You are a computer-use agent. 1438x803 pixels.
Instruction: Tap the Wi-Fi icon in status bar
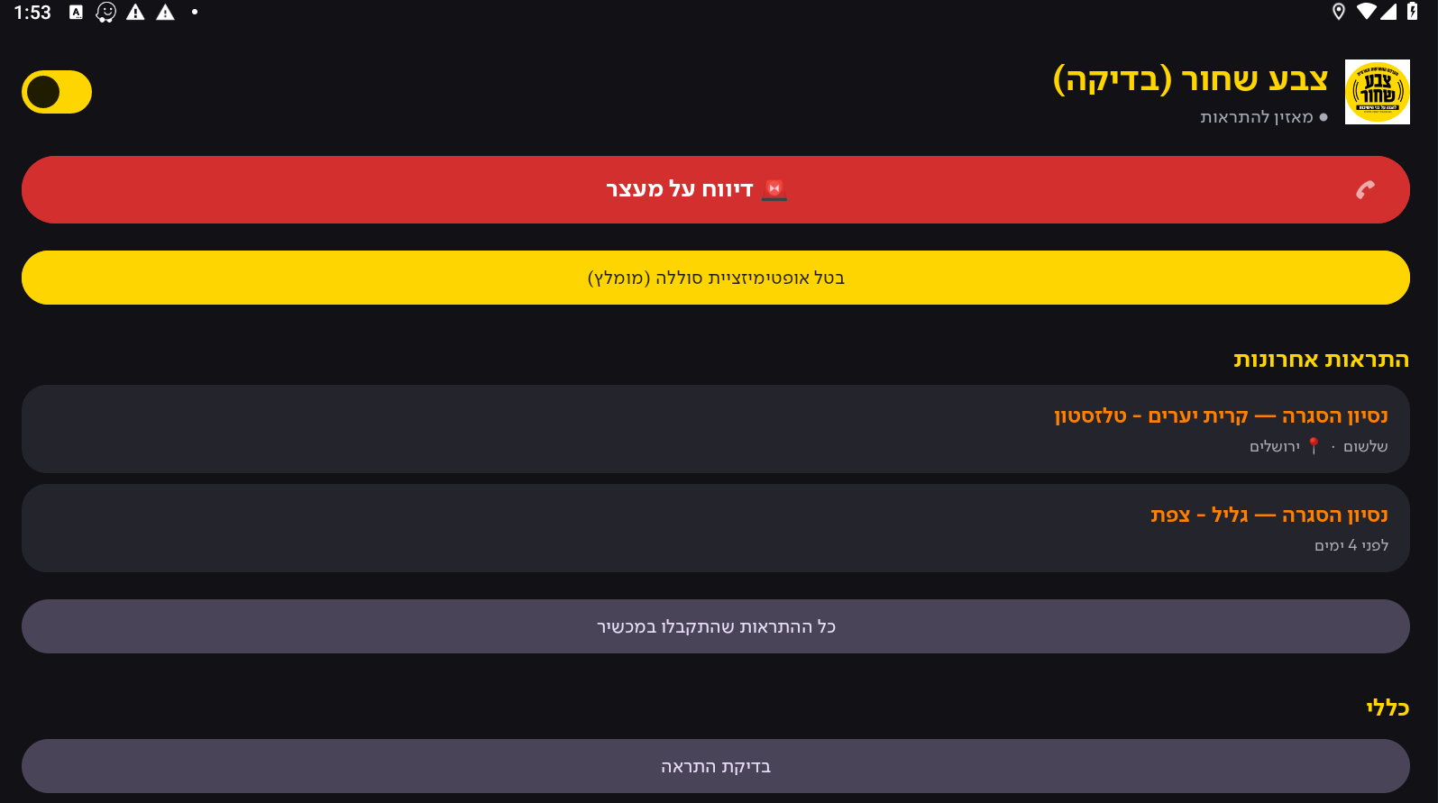click(1367, 12)
